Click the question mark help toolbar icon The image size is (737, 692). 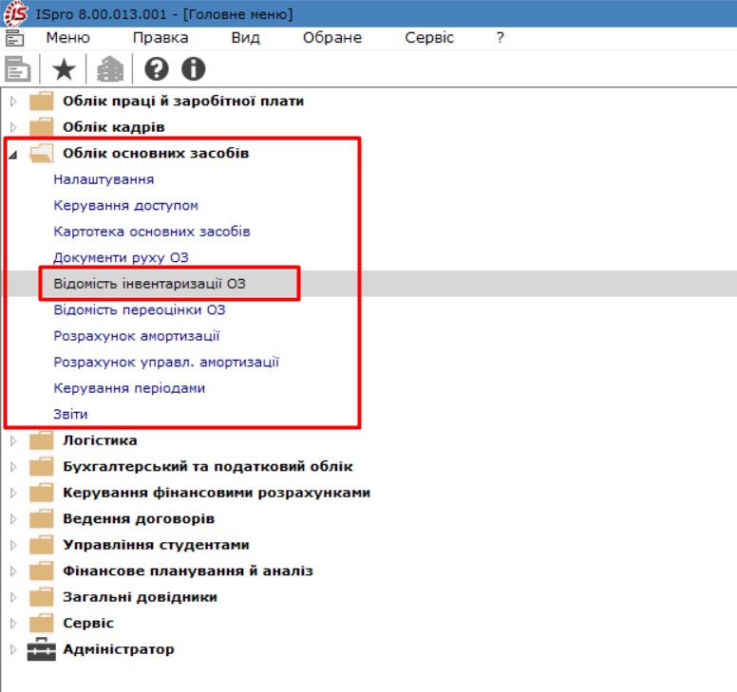pos(156,69)
